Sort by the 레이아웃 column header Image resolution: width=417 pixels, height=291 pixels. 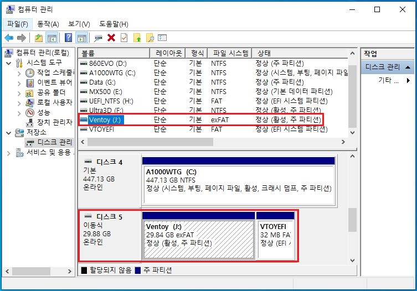click(x=168, y=53)
